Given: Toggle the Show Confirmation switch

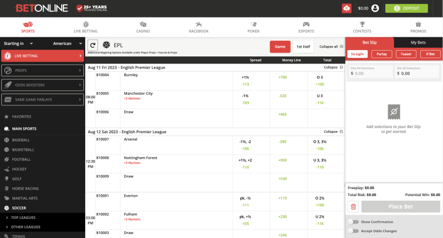Looking at the screenshot, I should 353,222.
